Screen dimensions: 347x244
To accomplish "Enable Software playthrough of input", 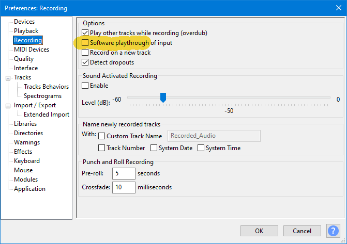I will [86, 43].
